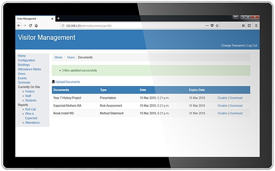Open the browser library icon

point(244,26)
